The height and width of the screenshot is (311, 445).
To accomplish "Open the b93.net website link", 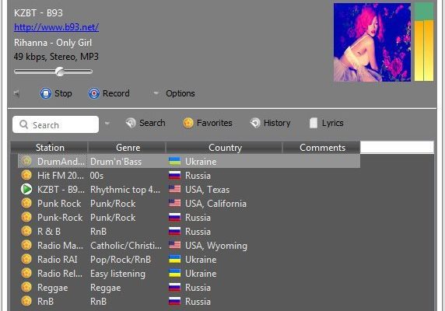I will 56,27.
